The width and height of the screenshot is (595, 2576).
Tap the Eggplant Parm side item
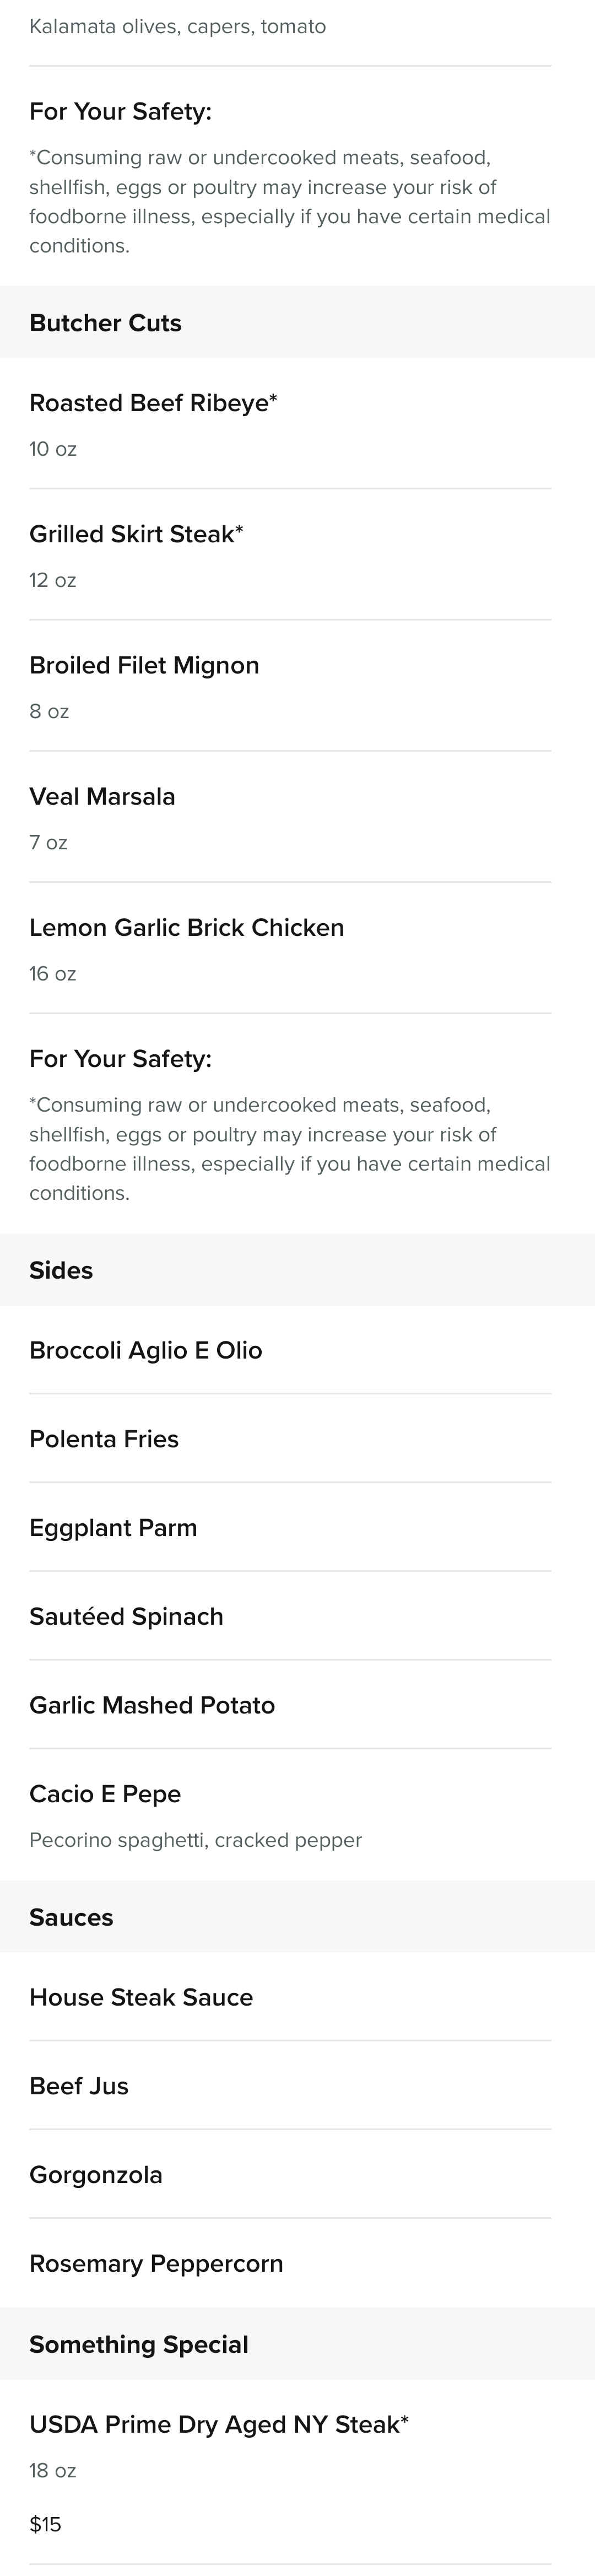click(x=290, y=1528)
